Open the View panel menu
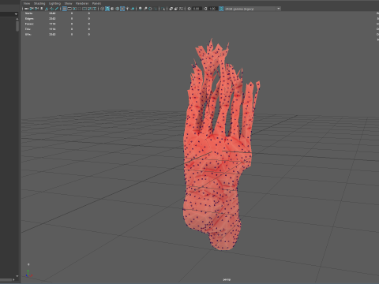 [x=27, y=3]
